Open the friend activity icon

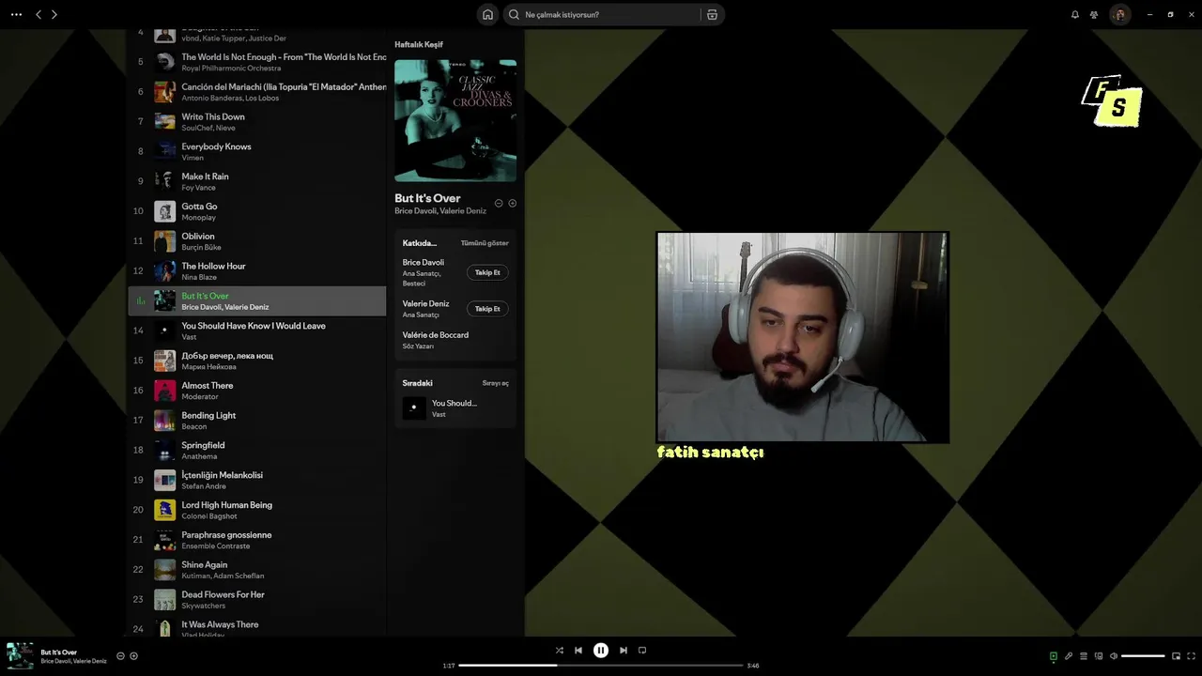(x=1094, y=14)
